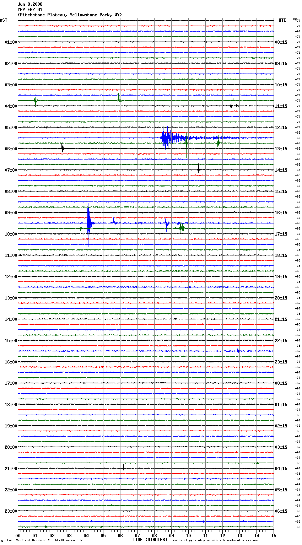Click the date label "Jun 8,2008"
This screenshot has width=302, height=545.
30,4
